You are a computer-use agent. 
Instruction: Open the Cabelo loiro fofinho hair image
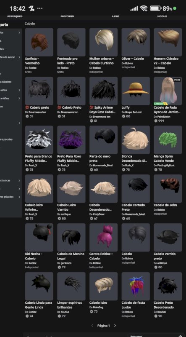pyautogui.click(x=39, y=188)
